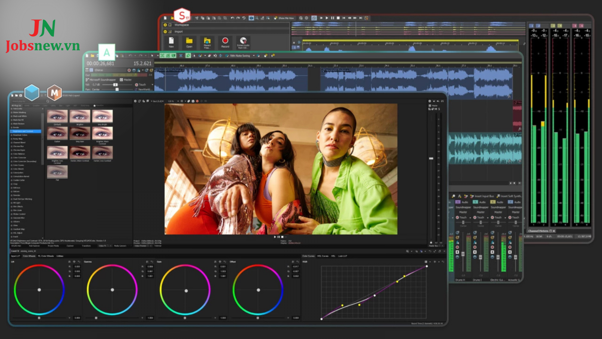
Task: Adjust the Chorus track volume slider
Action: click(x=115, y=85)
